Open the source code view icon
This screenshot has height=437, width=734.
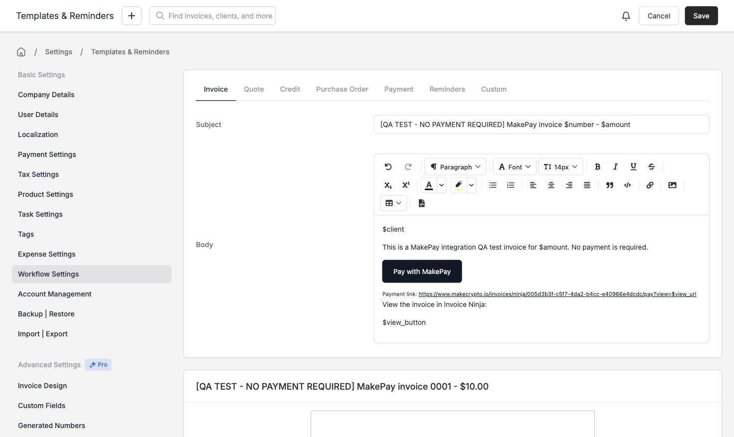click(x=421, y=203)
